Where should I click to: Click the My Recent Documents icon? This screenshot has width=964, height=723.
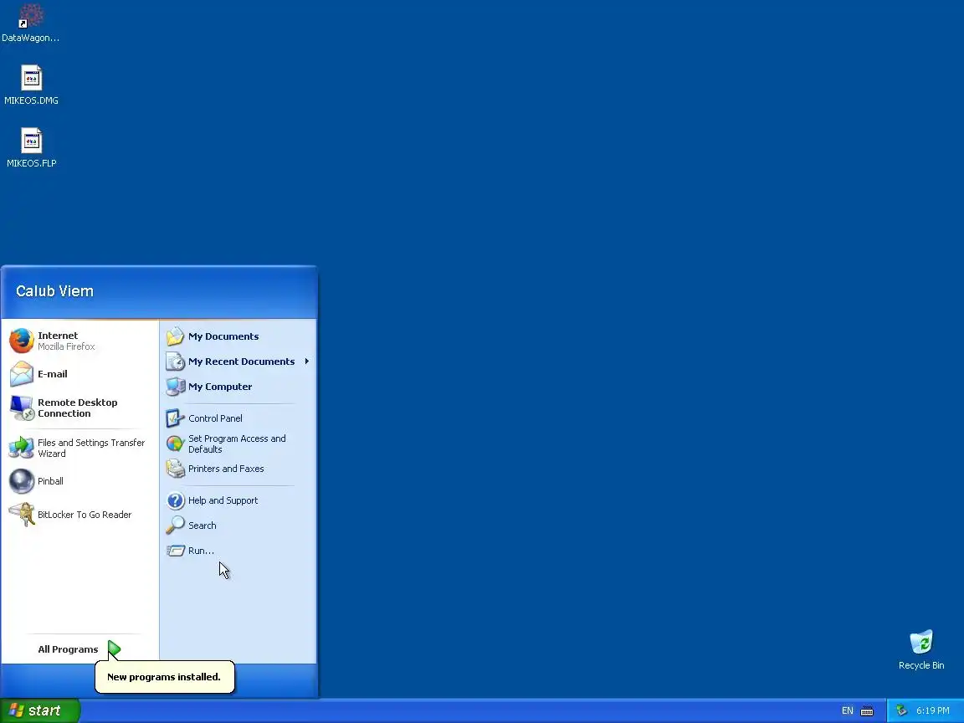click(x=175, y=361)
